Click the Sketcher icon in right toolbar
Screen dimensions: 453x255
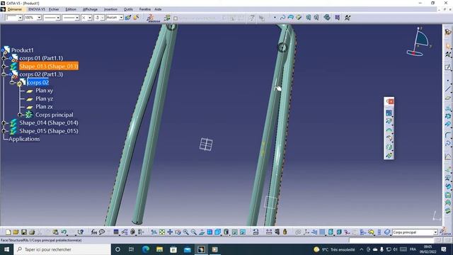coord(448,67)
